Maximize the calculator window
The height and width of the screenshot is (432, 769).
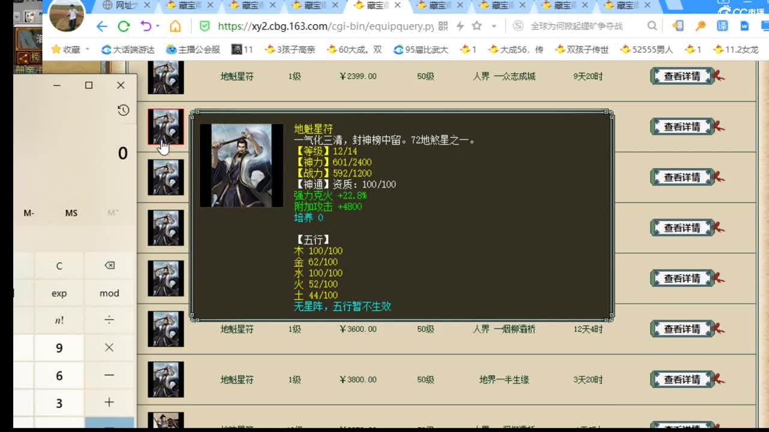(x=89, y=85)
